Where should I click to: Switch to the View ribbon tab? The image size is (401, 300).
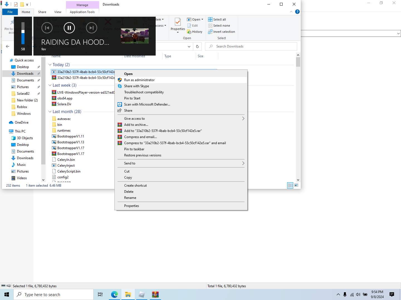[58, 12]
